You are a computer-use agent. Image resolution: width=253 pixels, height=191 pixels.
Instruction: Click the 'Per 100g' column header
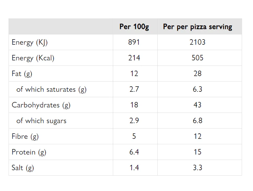tap(134, 27)
